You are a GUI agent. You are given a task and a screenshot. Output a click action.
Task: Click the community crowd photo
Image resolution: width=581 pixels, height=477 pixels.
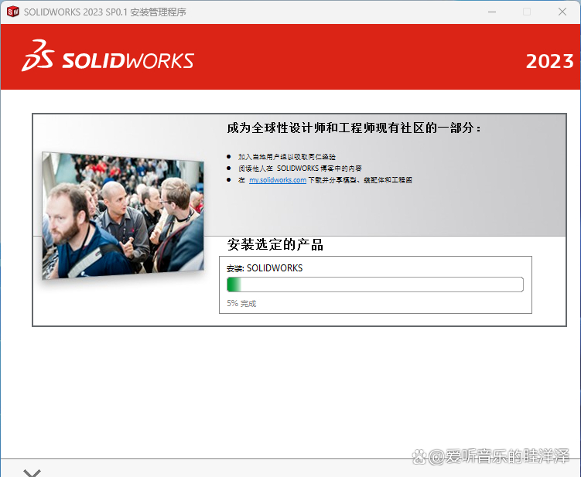pos(123,215)
